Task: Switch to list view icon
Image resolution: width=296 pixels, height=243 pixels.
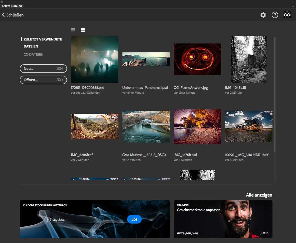Action: (x=73, y=30)
